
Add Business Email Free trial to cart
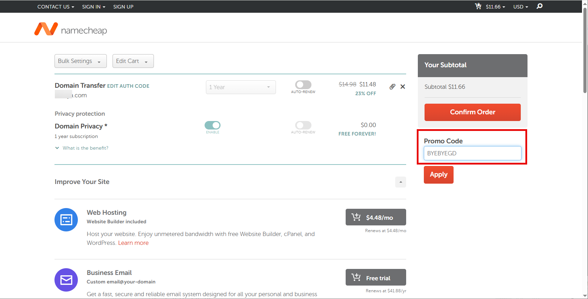coord(376,277)
